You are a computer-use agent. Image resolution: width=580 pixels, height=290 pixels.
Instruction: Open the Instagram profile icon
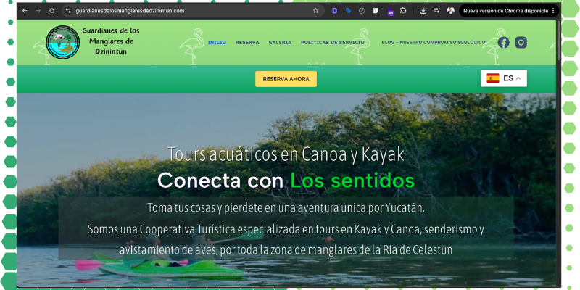521,42
